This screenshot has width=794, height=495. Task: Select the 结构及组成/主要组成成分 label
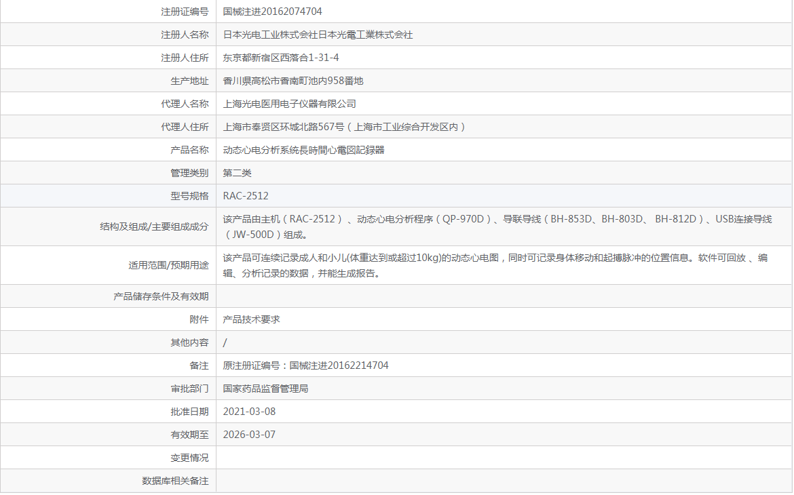tap(155, 226)
